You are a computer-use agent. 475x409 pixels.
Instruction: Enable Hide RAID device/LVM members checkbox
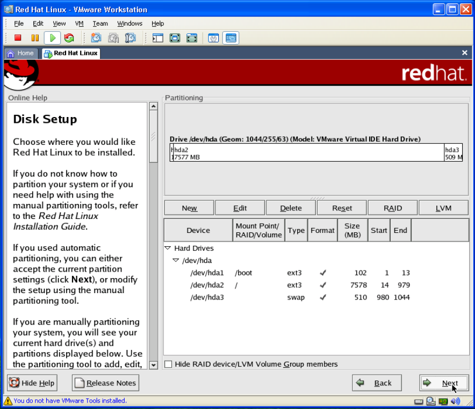click(x=169, y=364)
